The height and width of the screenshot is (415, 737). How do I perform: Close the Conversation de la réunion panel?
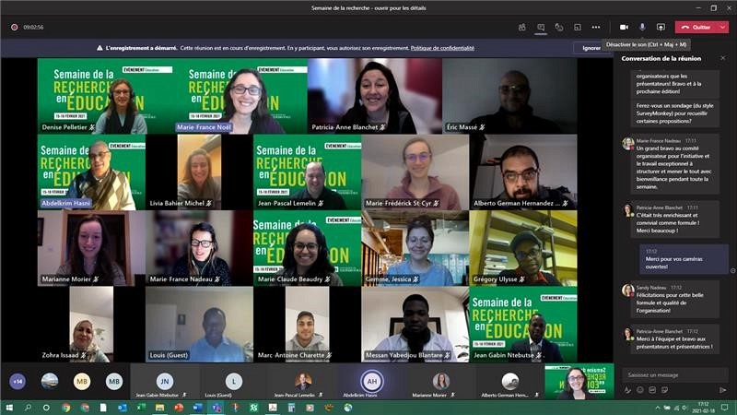click(722, 58)
